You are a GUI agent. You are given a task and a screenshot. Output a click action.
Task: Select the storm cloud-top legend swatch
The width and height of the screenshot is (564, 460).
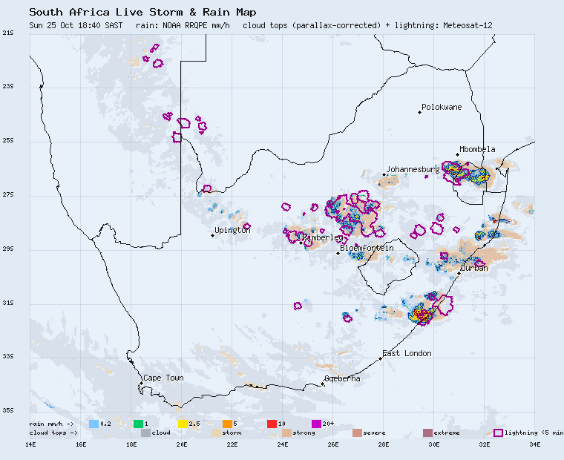coord(216,433)
